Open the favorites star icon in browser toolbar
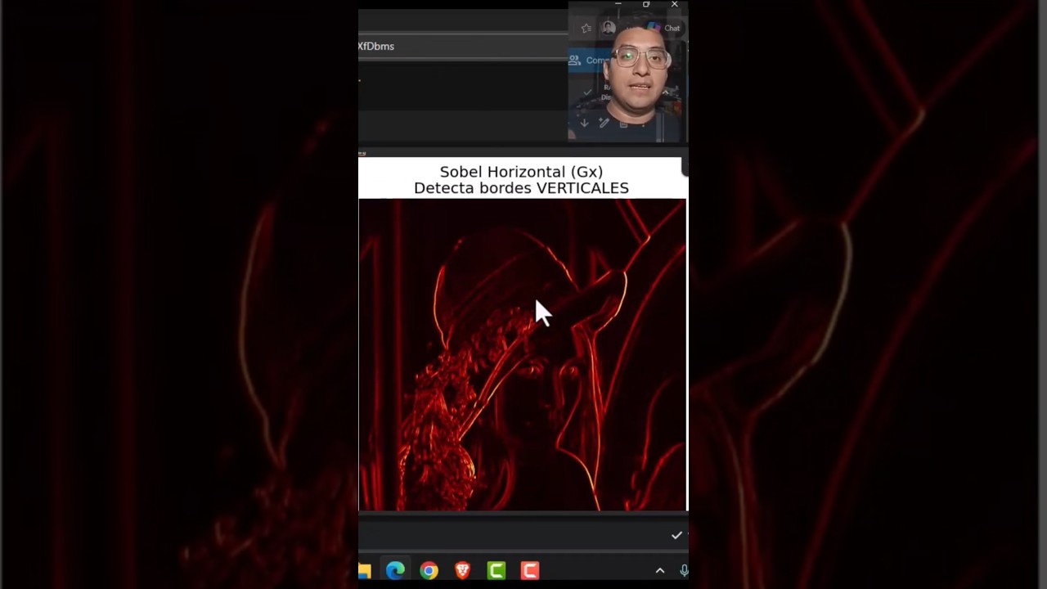 (586, 28)
